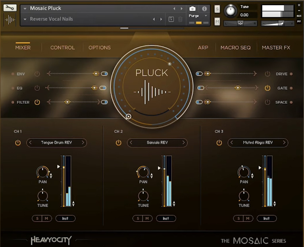Viewport: 304px width, 247px height.
Task: Open the Mosaic Pluck instrument dropdown arrow
Action: click(x=25, y=8)
